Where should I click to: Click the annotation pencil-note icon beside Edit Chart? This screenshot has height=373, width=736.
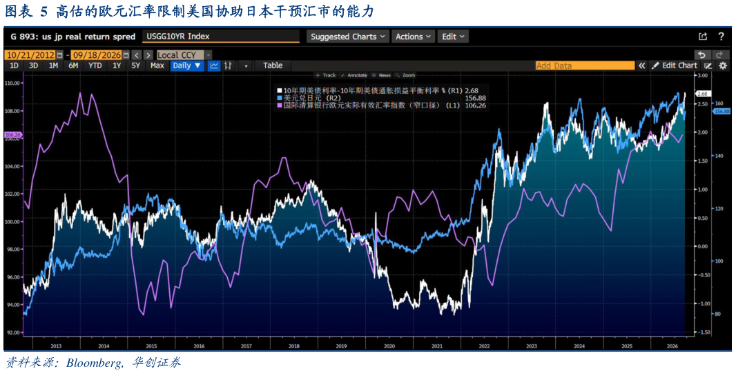(x=709, y=65)
